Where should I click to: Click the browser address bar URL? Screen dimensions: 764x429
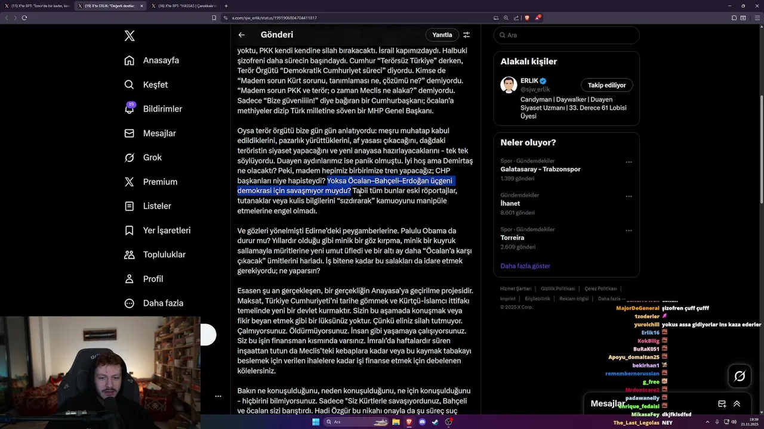[274, 18]
